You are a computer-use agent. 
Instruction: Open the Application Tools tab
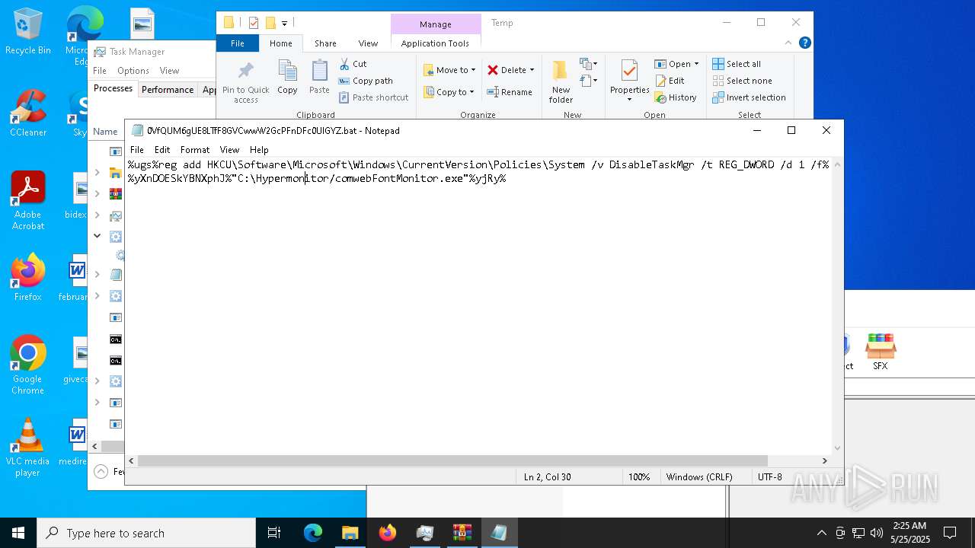pyautogui.click(x=435, y=43)
